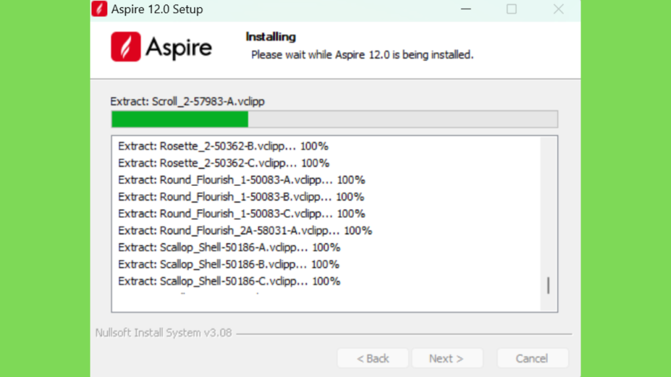
Task: Select the Scallop_Shell-50186-A.vclipp log line
Action: pos(229,248)
